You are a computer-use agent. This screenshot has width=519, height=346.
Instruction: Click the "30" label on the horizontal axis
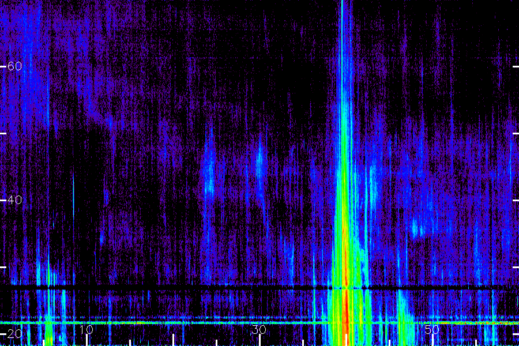click(259, 329)
